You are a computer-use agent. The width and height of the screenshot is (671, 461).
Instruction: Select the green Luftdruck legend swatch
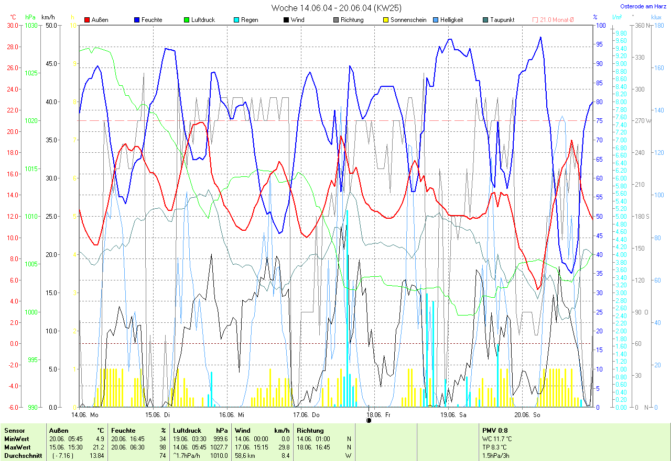(x=187, y=20)
